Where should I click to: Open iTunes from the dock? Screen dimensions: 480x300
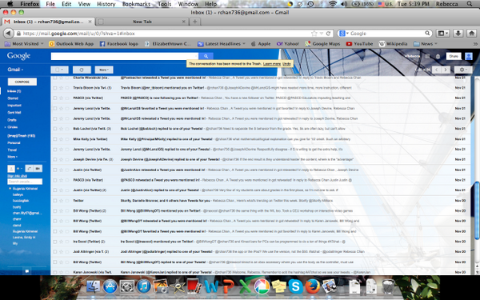(143, 286)
